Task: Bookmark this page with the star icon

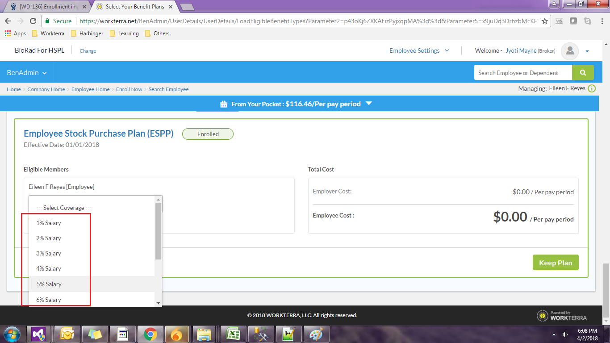Action: tap(545, 21)
